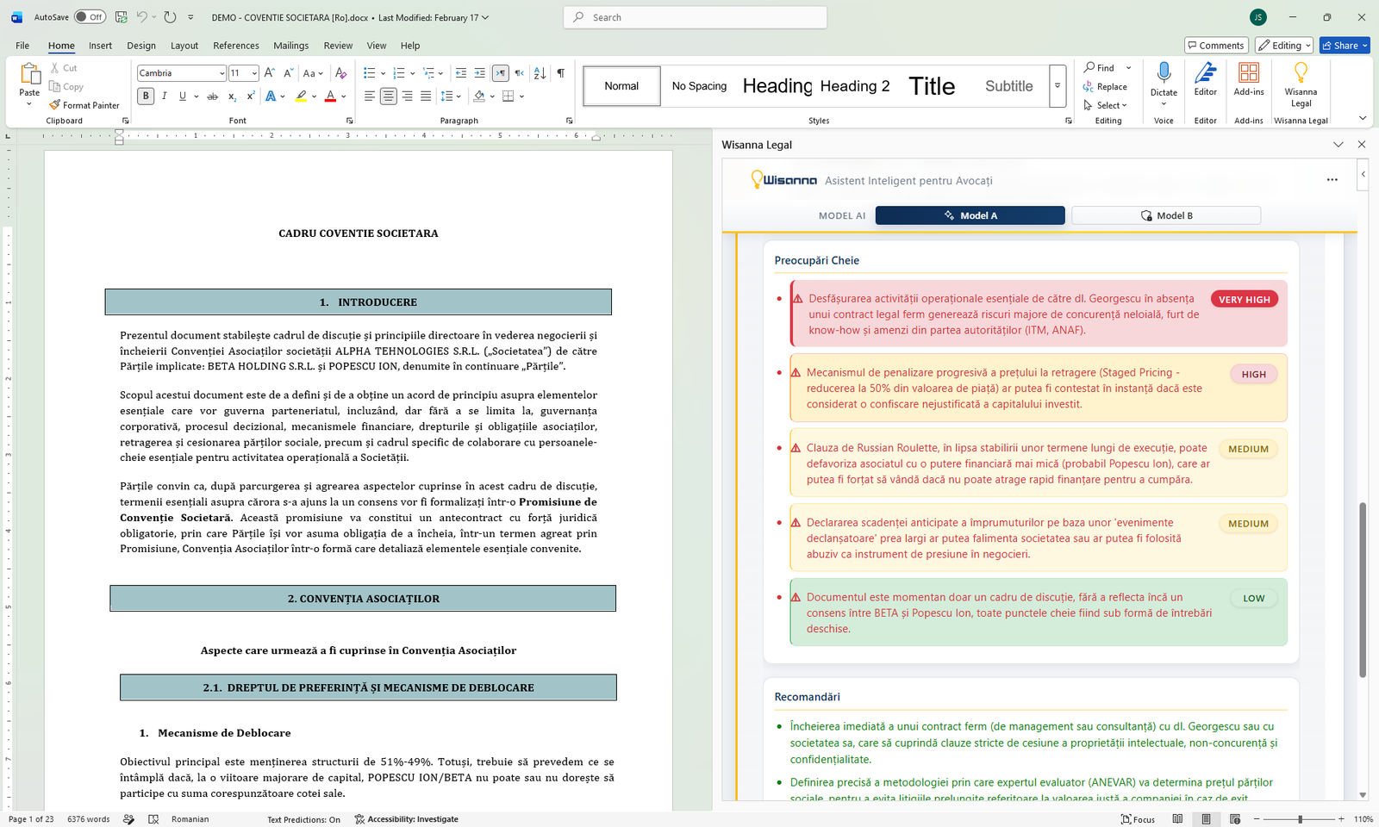Align text to the right
The width and height of the screenshot is (1379, 827).
407,96
